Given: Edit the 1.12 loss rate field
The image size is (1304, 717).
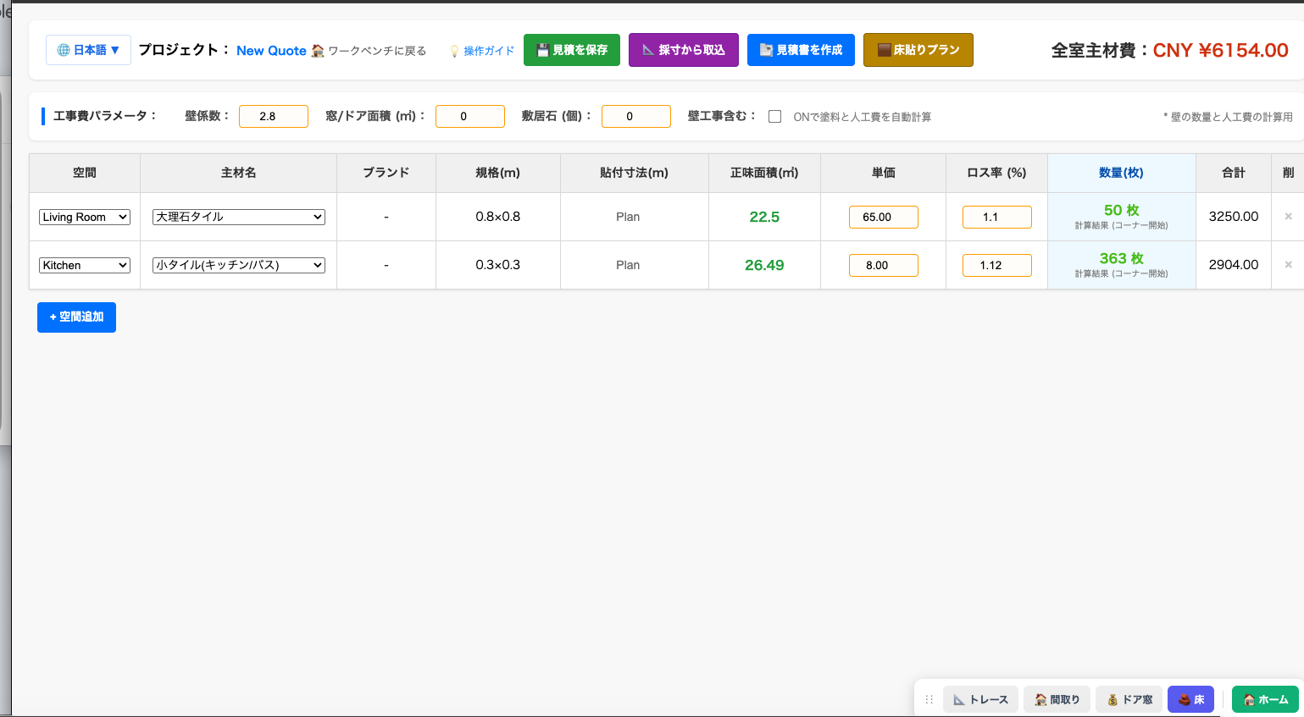Looking at the screenshot, I should (997, 265).
